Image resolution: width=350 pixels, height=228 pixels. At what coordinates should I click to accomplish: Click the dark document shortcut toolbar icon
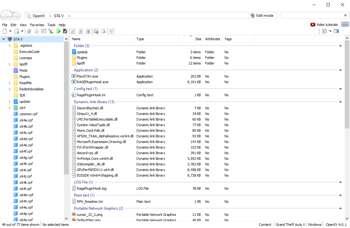point(65,31)
